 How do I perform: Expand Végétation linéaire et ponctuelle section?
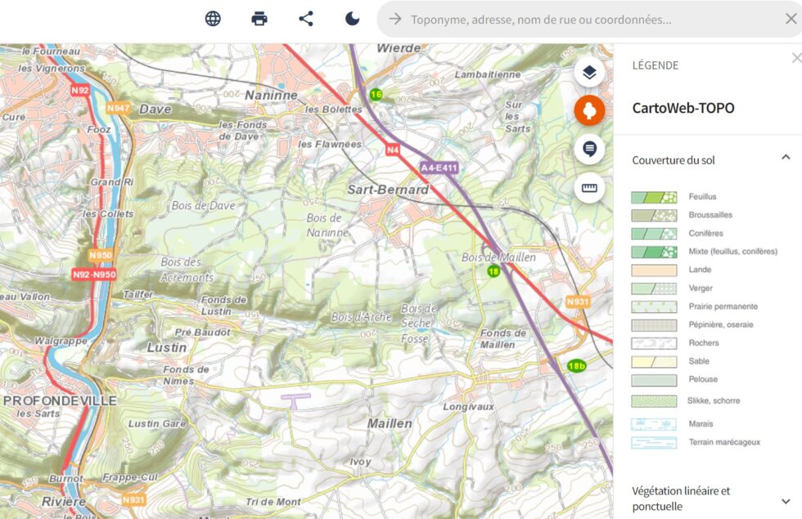786,501
